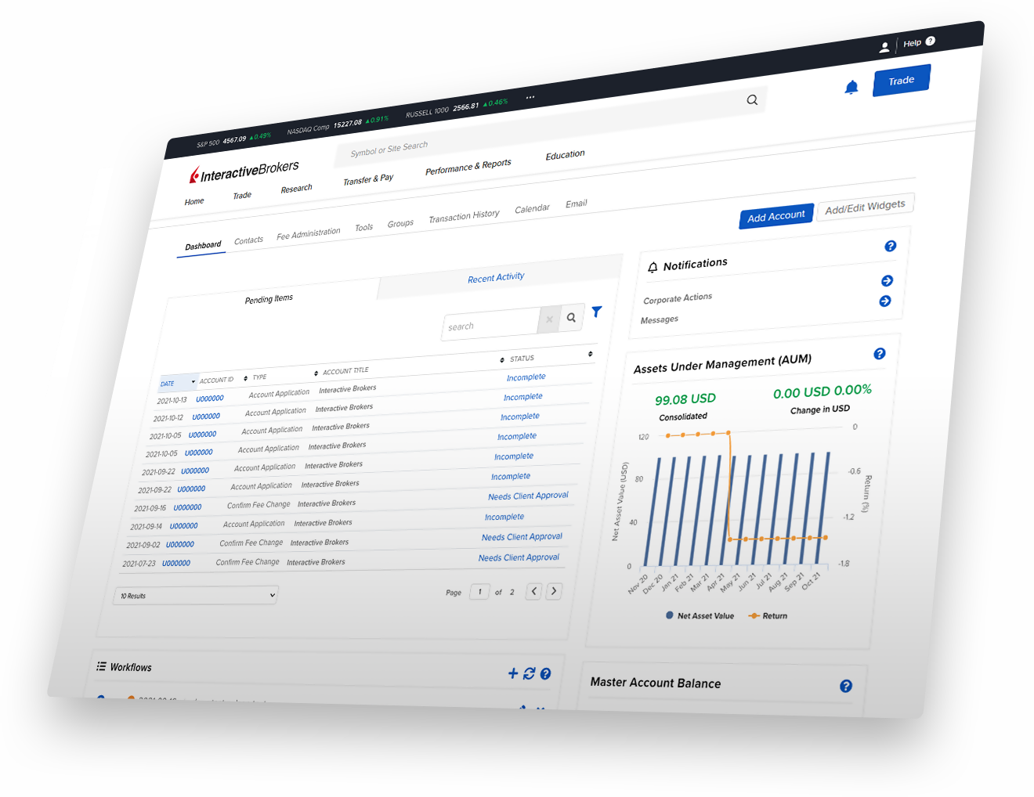Click the help icon beside Assets Under Management
This screenshot has width=1034, height=797.
[x=880, y=353]
